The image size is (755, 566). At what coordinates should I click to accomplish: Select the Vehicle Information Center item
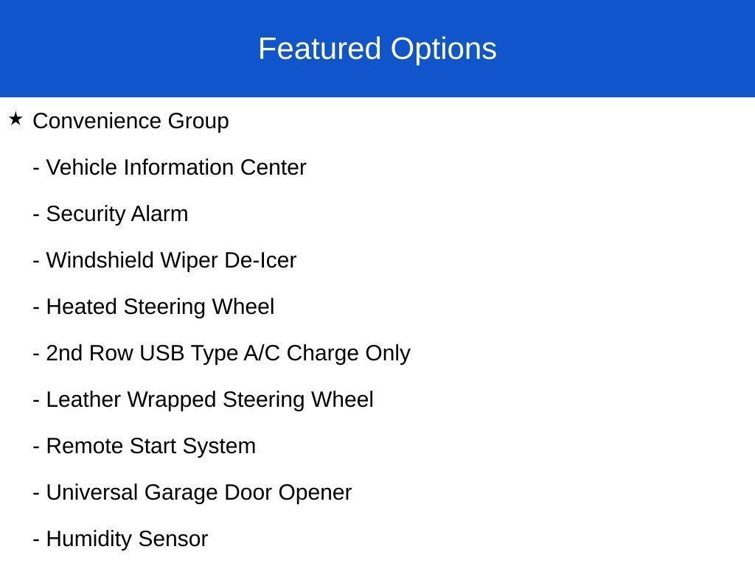tap(175, 167)
